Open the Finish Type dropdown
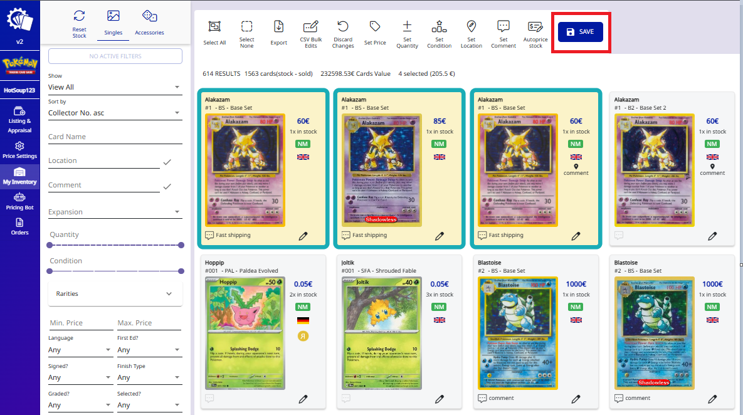Screen dimensions: 743x415 pos(149,377)
